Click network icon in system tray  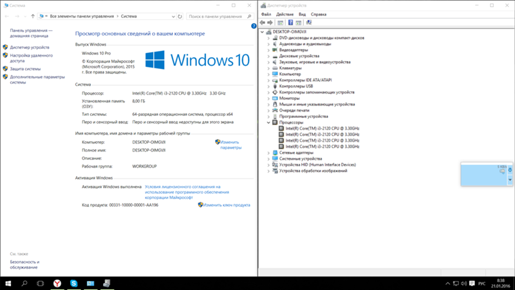[456, 284]
